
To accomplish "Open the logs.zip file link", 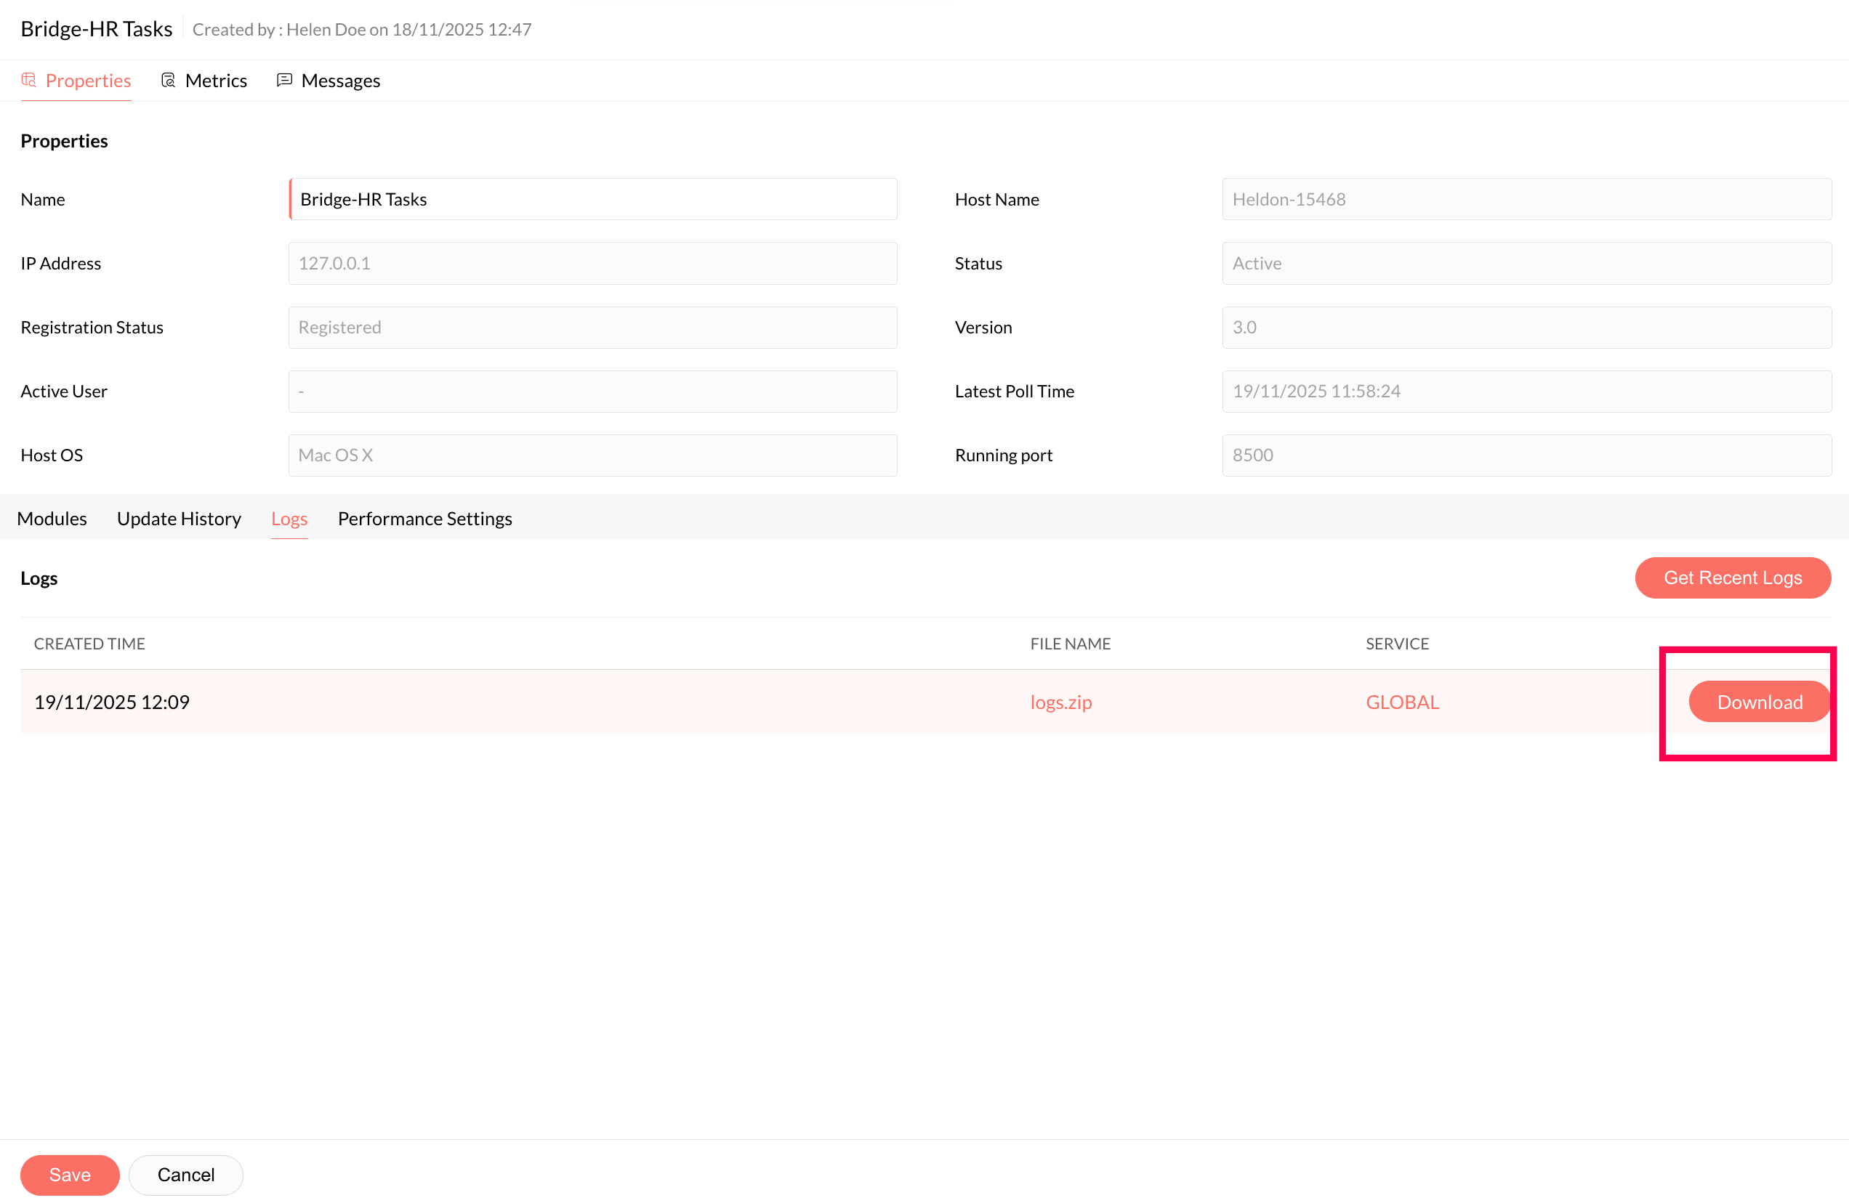I will pyautogui.click(x=1060, y=702).
